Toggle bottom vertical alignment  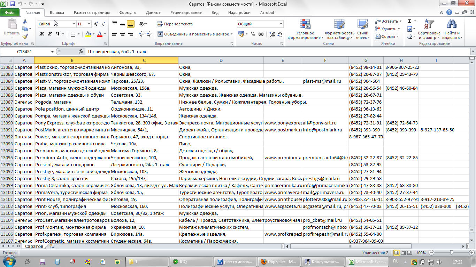(131, 24)
